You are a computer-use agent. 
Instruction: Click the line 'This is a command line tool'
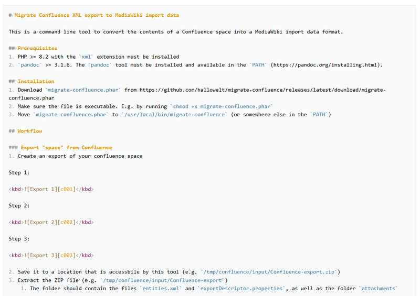176,32
